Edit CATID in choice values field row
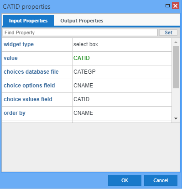 click(x=122, y=99)
